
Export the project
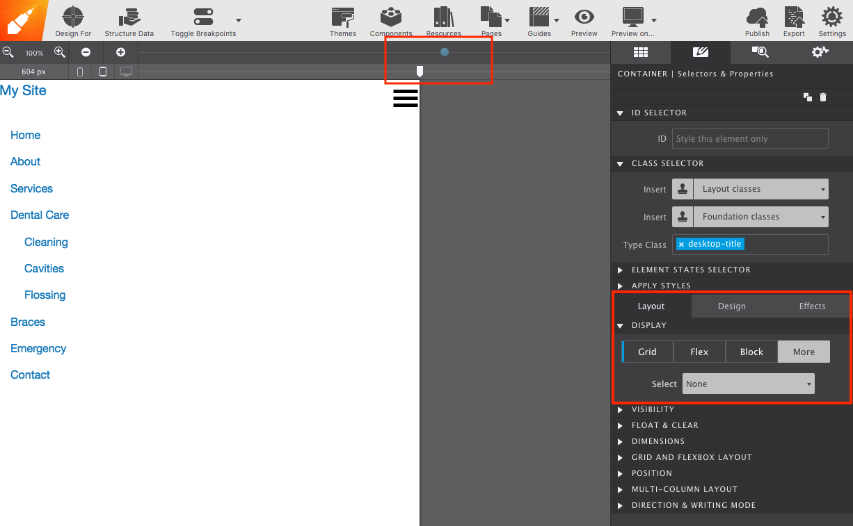point(794,17)
